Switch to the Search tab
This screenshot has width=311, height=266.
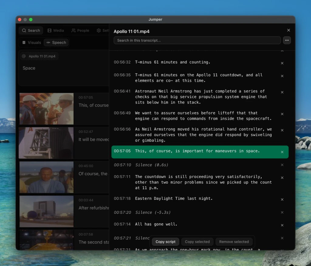coord(31,30)
